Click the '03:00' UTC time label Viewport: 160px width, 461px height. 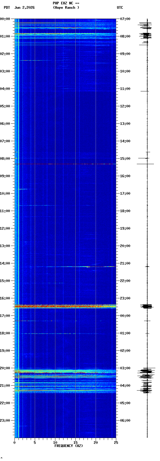tap(125, 368)
